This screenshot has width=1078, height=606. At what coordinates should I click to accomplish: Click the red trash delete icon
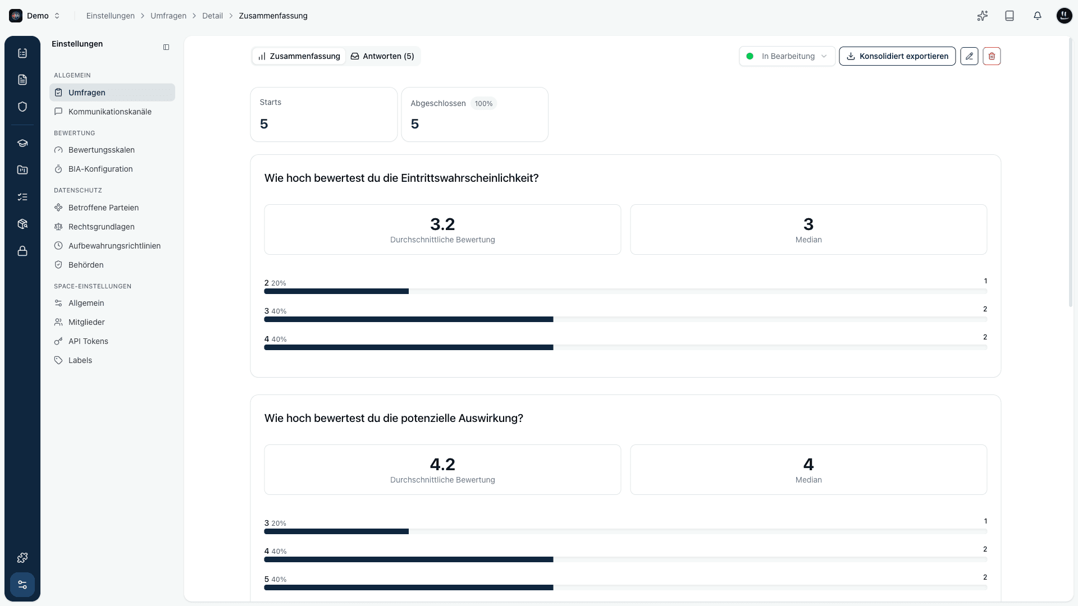click(992, 56)
